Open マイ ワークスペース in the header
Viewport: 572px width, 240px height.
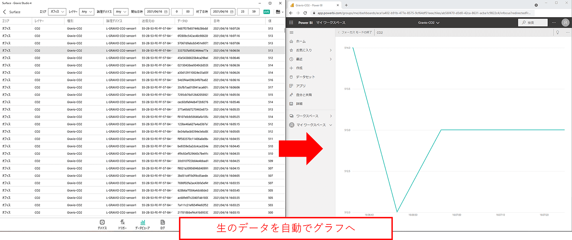point(331,22)
